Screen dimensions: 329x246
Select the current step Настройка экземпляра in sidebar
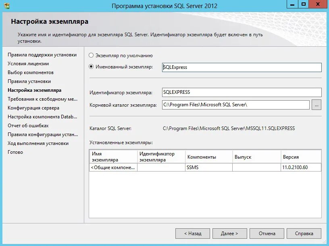[34, 90]
